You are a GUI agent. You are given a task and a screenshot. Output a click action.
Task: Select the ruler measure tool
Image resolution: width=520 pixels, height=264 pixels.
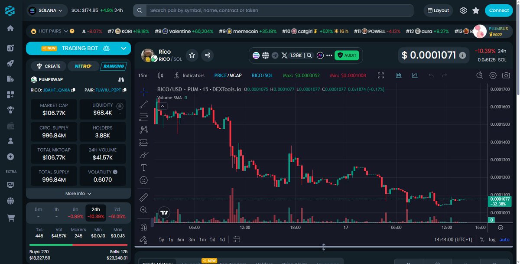pos(144,197)
